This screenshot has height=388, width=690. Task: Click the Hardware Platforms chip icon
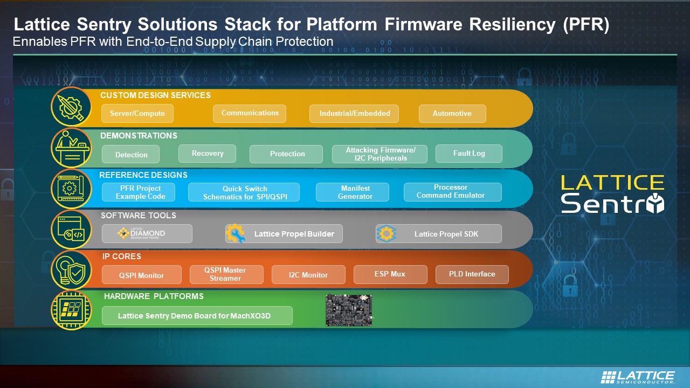point(71,310)
